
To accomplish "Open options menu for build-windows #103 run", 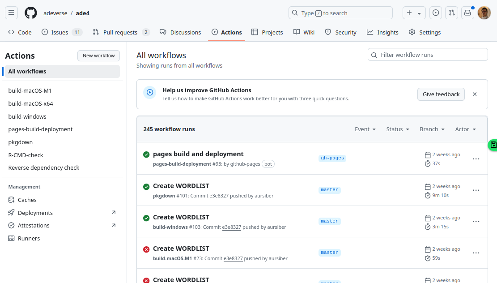I will (x=476, y=222).
